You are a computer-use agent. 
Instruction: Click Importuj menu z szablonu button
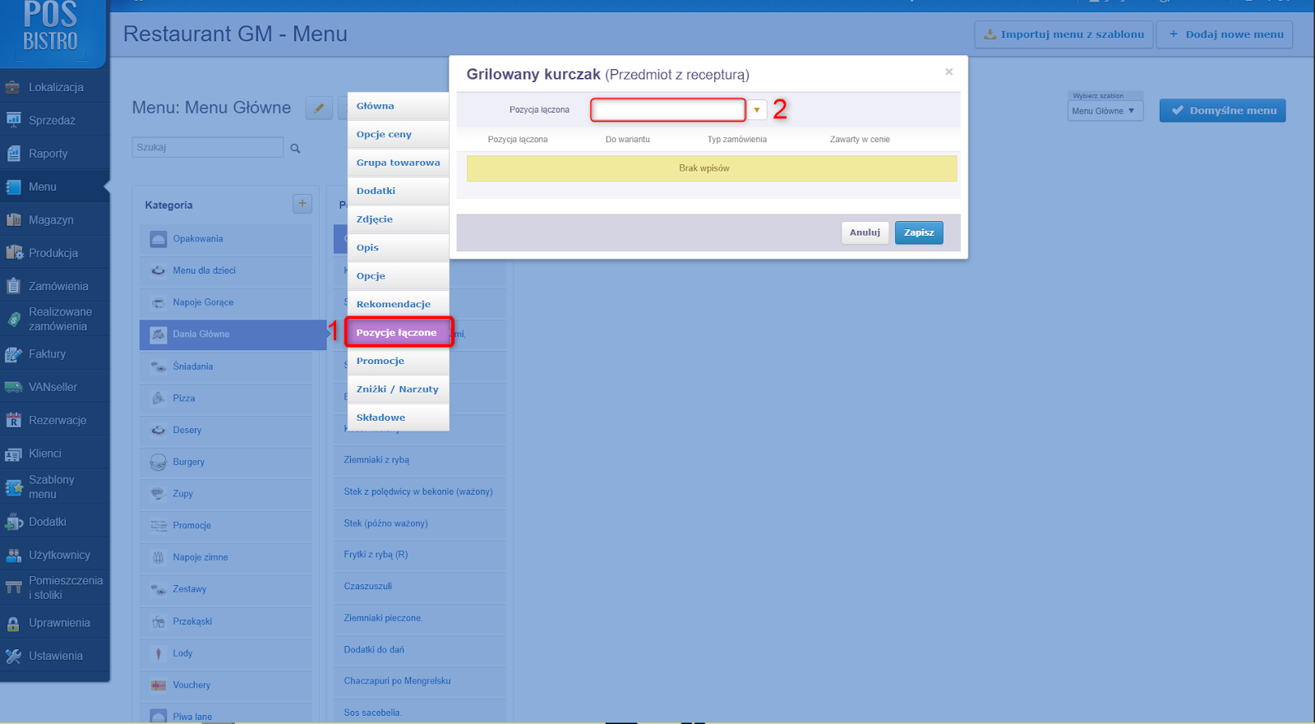pyautogui.click(x=1064, y=35)
